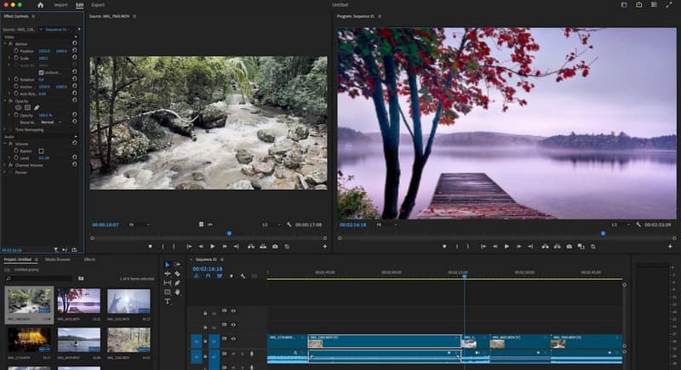Select the Hand tool
This screenshot has height=370, width=681.
177,293
